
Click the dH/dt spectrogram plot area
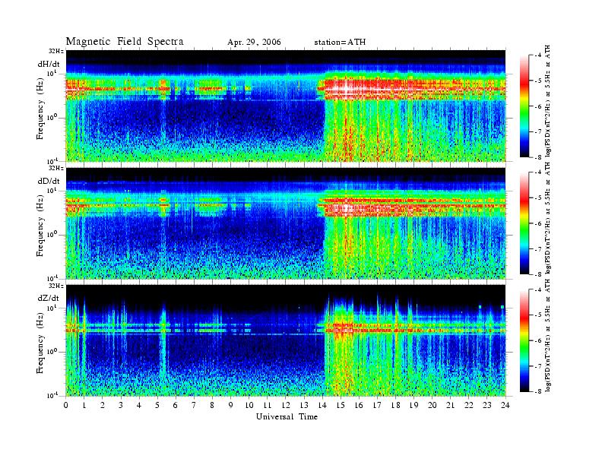click(x=286, y=106)
